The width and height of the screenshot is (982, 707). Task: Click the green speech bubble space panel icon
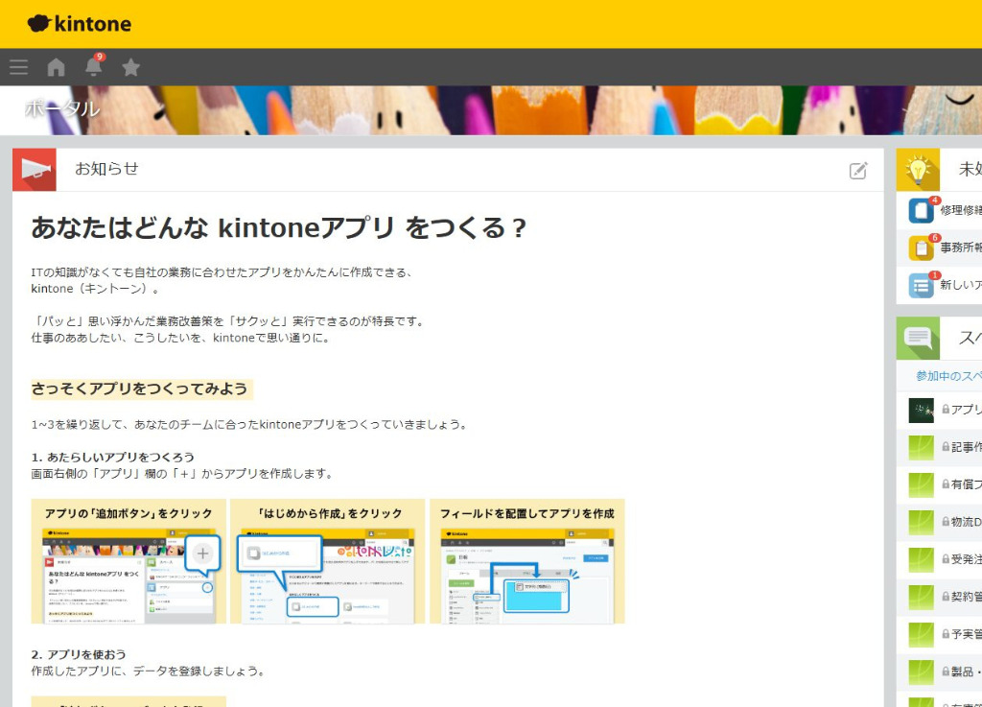[918, 339]
